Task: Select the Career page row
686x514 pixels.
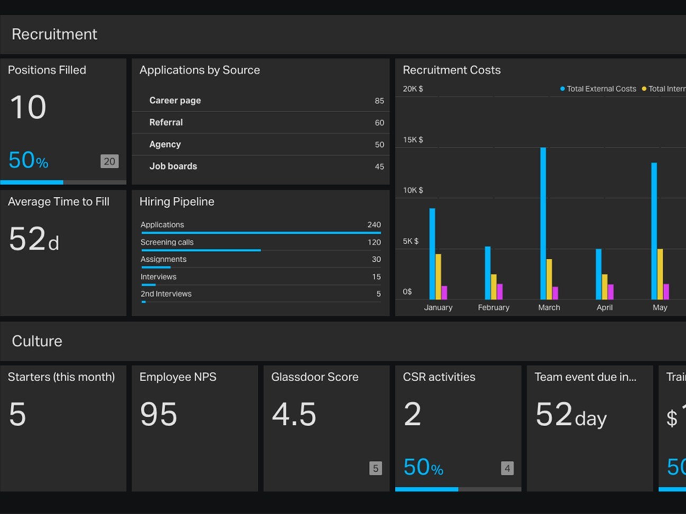Action: 260,100
